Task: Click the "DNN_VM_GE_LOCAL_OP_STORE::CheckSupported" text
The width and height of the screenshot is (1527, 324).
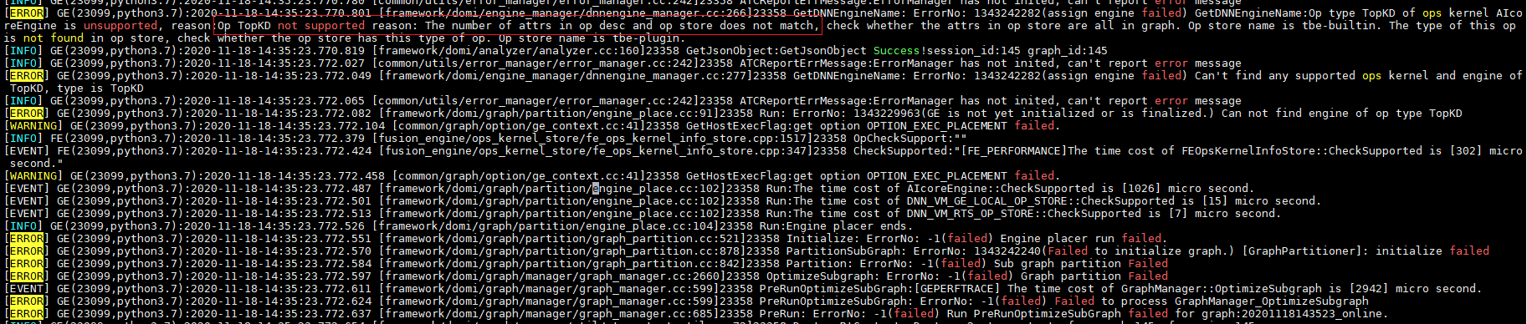Action: pyautogui.click(x=1040, y=201)
